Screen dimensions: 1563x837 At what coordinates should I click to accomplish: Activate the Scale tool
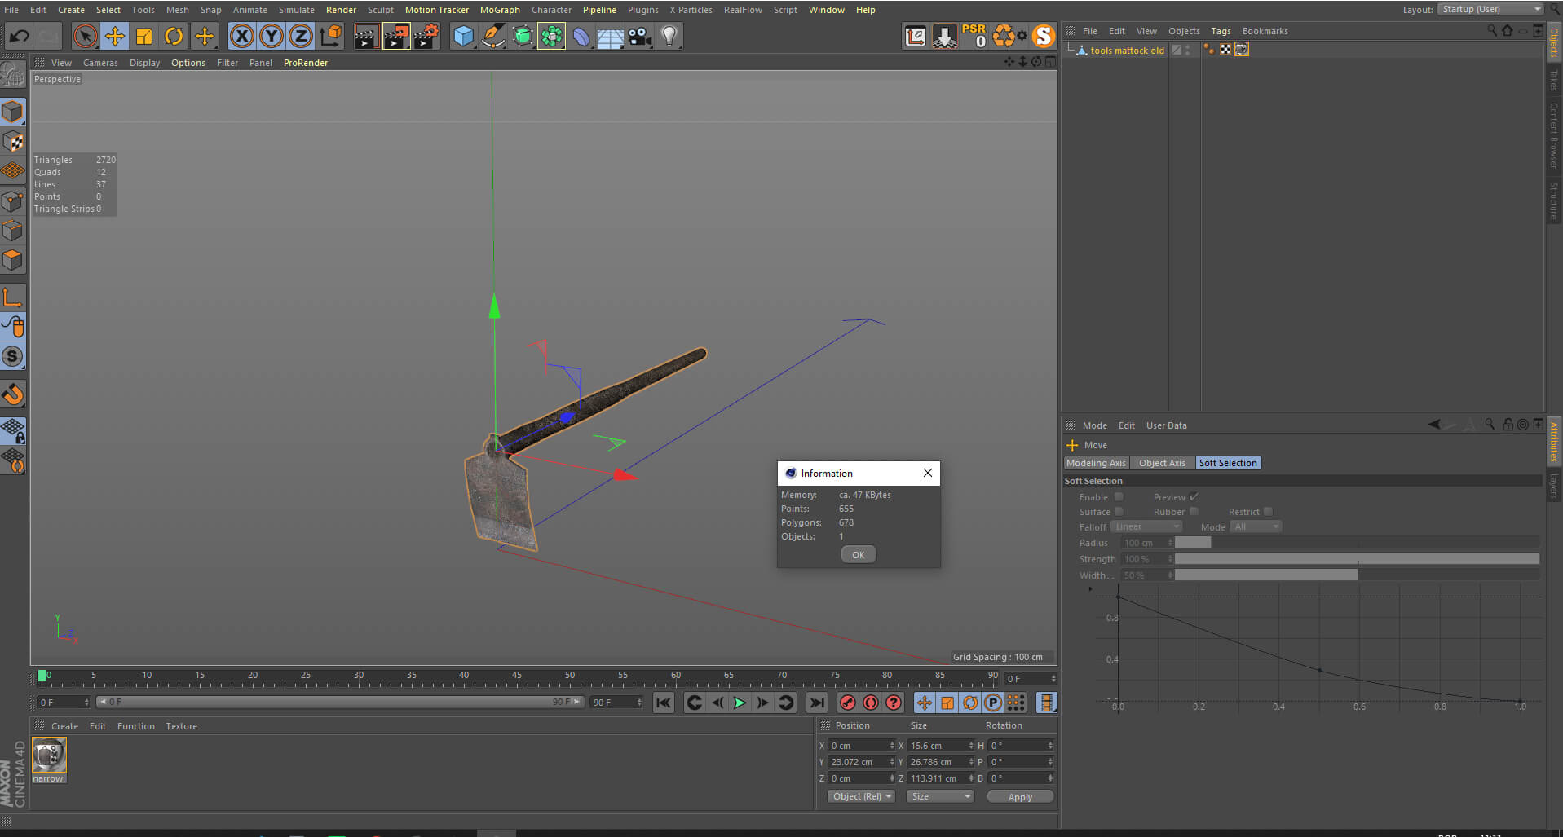click(144, 36)
